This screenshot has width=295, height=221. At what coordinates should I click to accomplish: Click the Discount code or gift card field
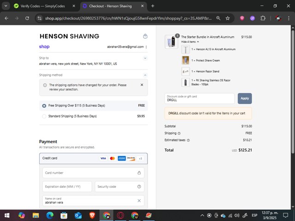(x=200, y=99)
